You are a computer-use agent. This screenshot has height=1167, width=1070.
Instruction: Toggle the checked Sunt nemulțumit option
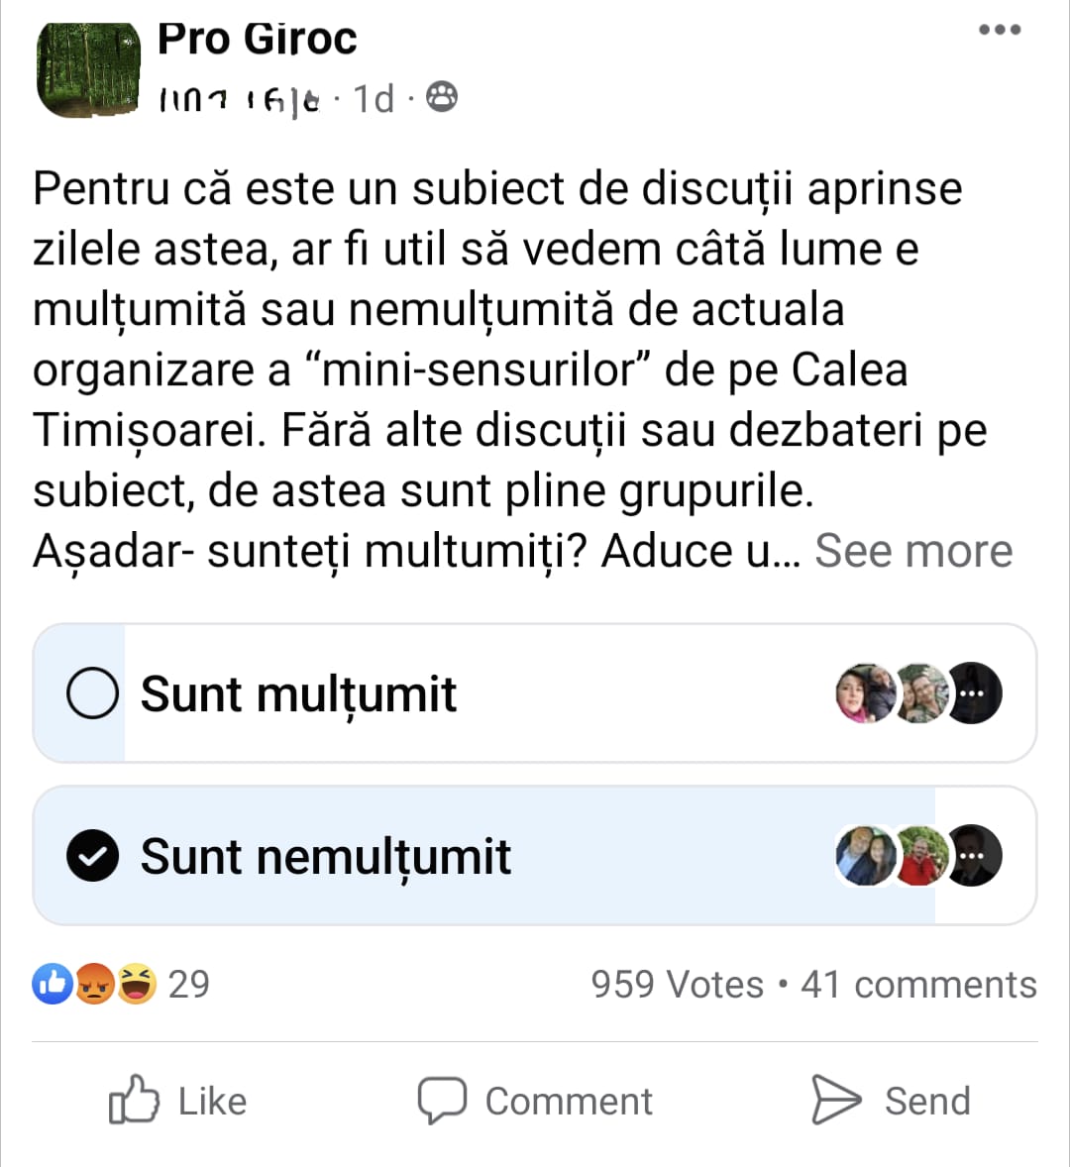tap(93, 856)
